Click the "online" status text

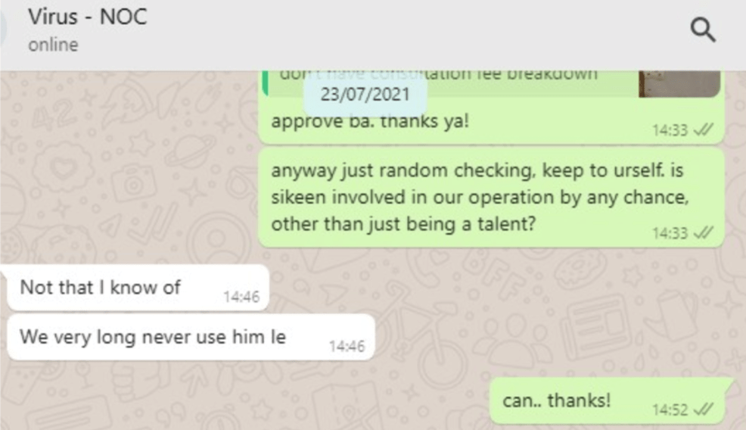[53, 45]
